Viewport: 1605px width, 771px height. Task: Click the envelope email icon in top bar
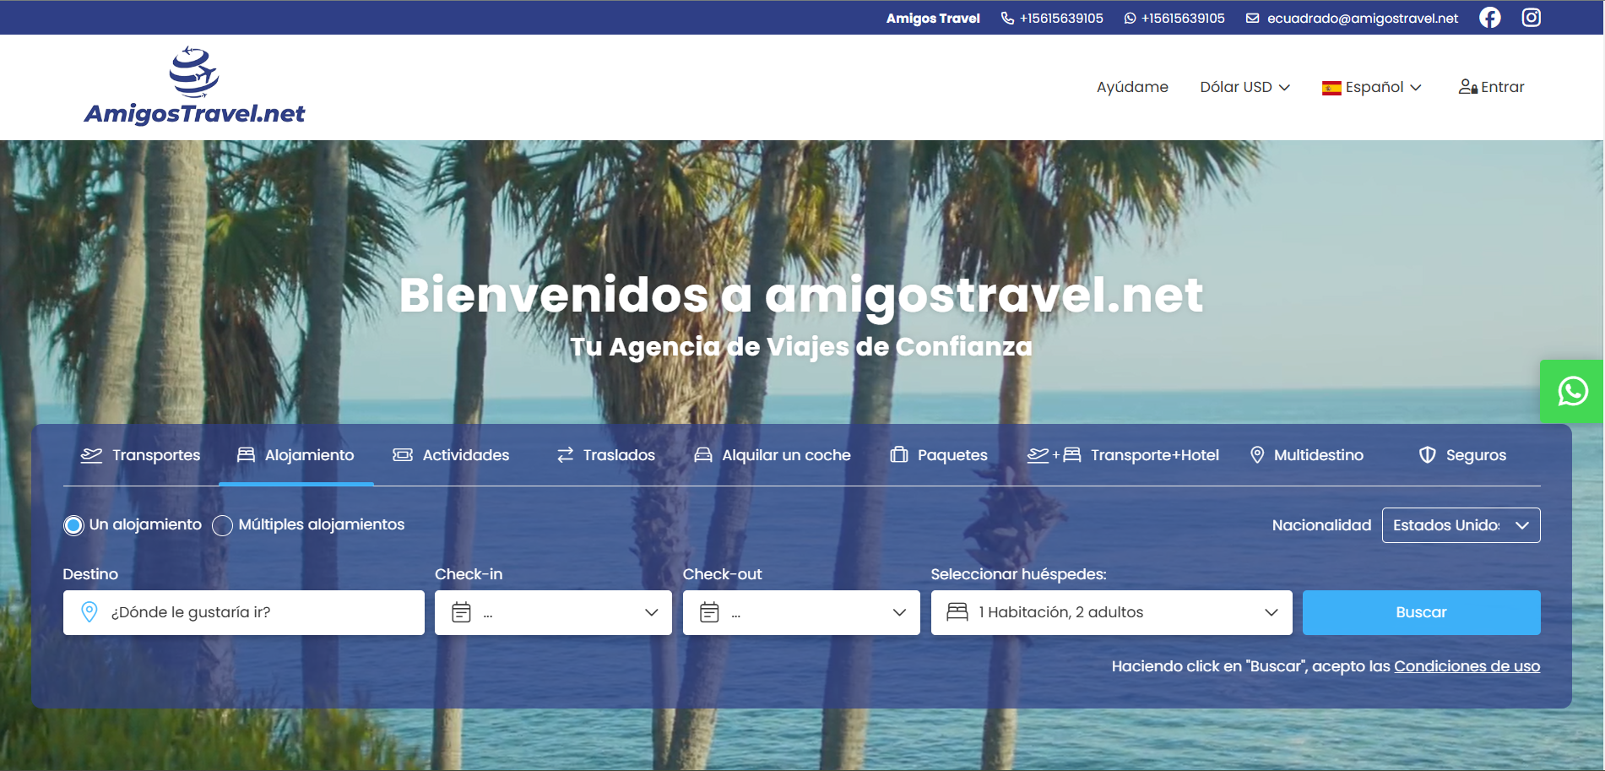point(1253,19)
